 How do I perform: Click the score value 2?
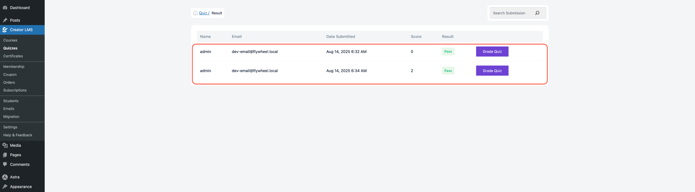coord(412,71)
